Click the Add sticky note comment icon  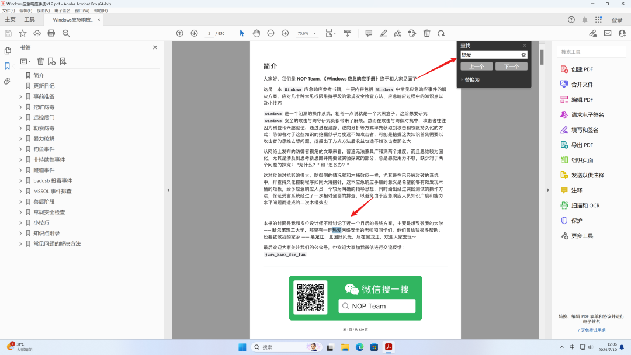369,33
